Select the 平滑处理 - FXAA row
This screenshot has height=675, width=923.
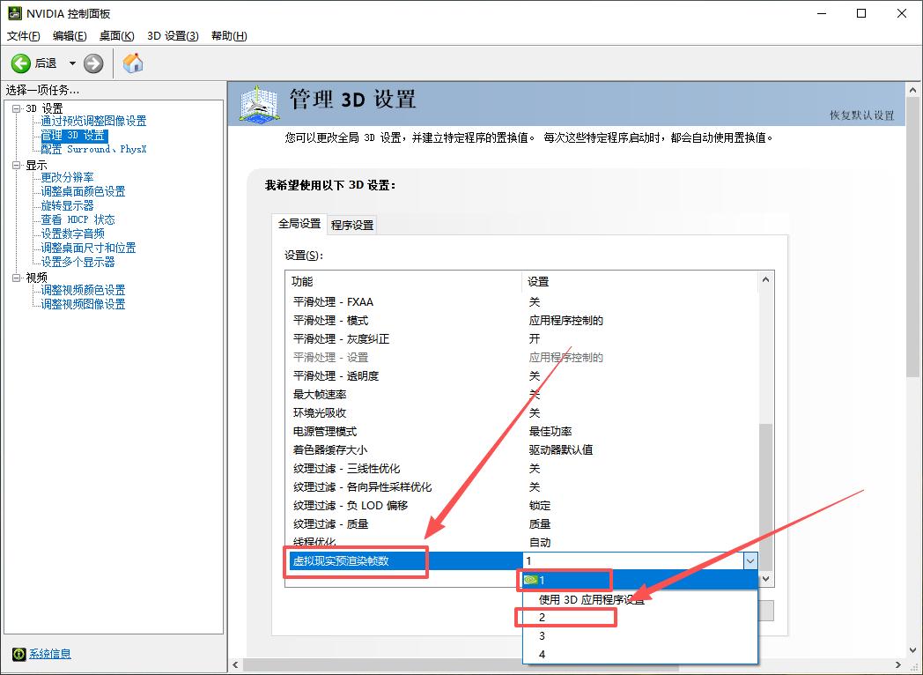(521, 302)
